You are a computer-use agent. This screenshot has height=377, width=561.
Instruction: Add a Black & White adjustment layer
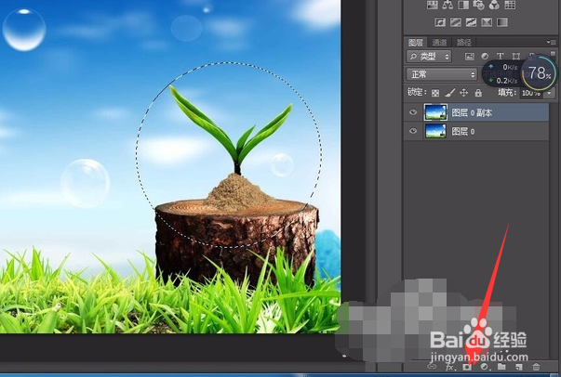tap(463, 5)
